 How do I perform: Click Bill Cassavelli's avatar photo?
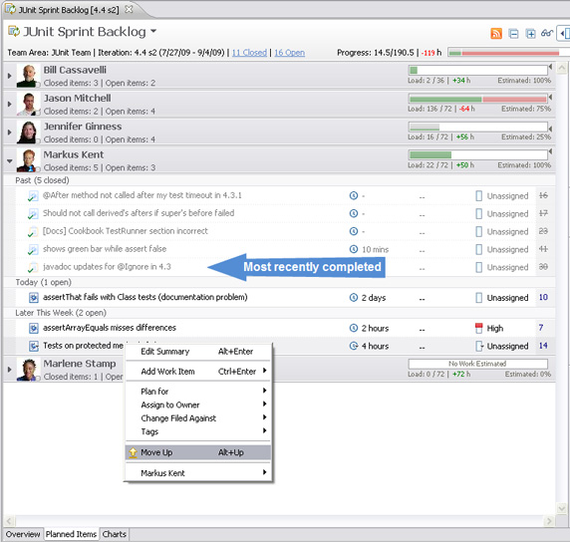[x=28, y=76]
